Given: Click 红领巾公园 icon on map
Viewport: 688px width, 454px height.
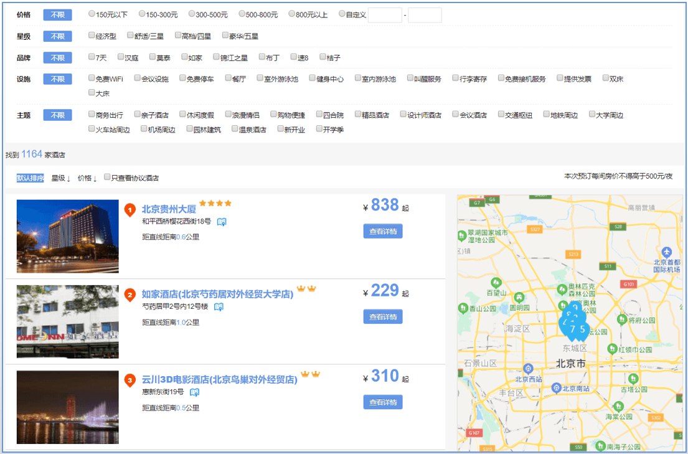Looking at the screenshot, I should (613, 349).
